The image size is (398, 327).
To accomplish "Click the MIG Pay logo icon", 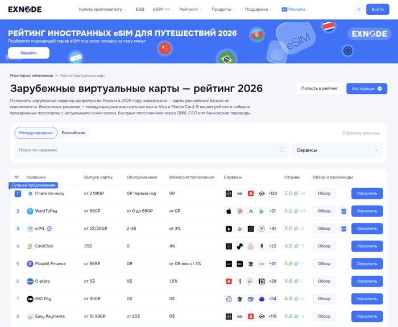I will click(30, 299).
